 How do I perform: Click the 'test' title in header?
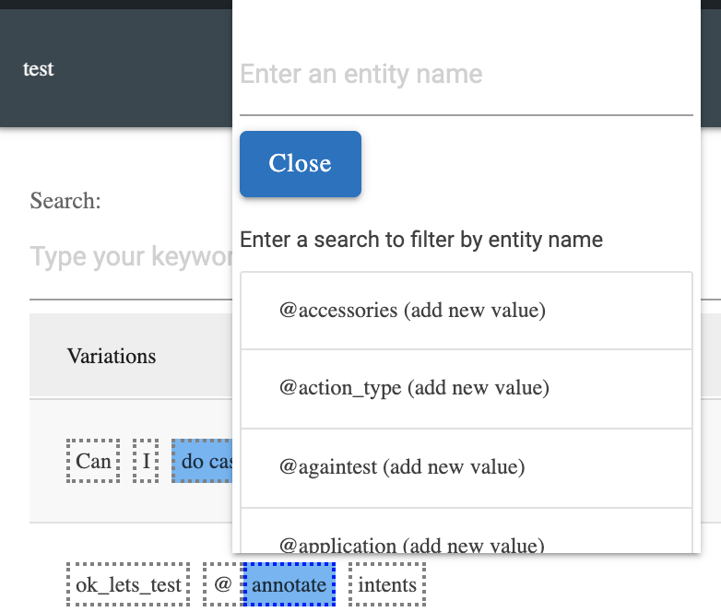(x=39, y=69)
